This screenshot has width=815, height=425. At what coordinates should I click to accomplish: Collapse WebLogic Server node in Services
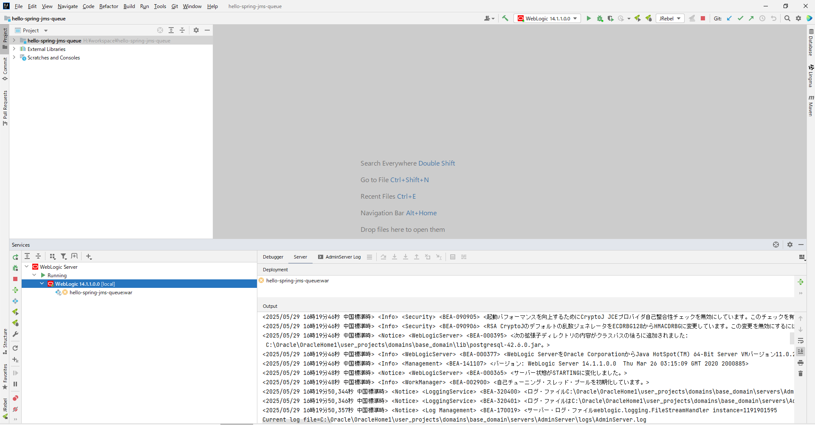(x=27, y=267)
